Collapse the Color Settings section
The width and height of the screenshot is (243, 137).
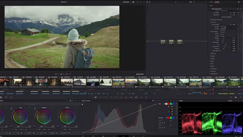pyautogui.click(x=214, y=32)
